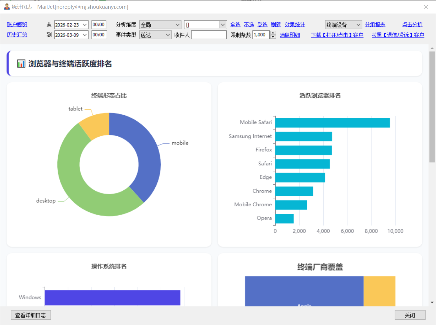This screenshot has width=436, height=325.
Task: Click the 收件人 input field
Action: (x=209, y=35)
